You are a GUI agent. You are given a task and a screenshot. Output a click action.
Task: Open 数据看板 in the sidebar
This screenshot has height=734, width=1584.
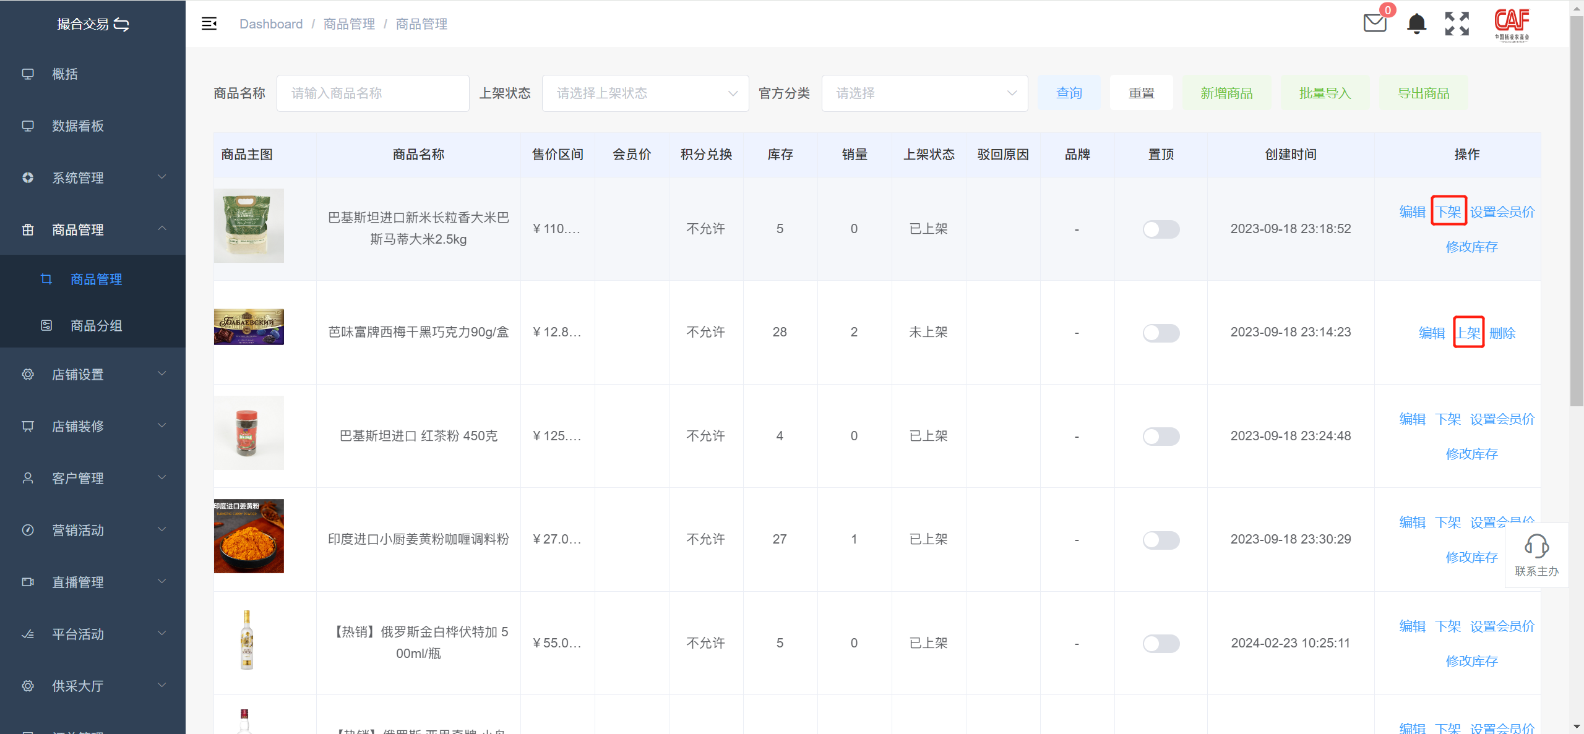[x=78, y=126]
